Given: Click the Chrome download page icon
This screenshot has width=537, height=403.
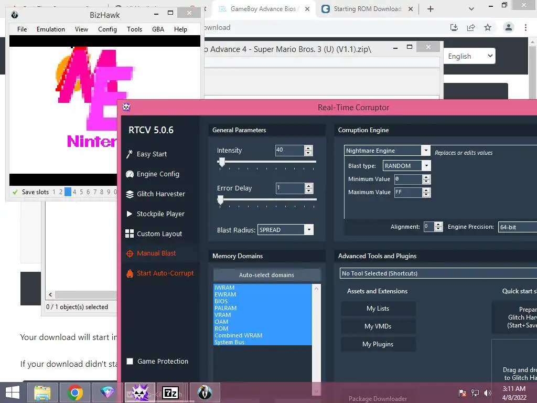Looking at the screenshot, I should coord(454,27).
